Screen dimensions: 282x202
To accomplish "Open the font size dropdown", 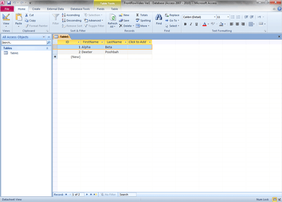I will click(x=228, y=17).
